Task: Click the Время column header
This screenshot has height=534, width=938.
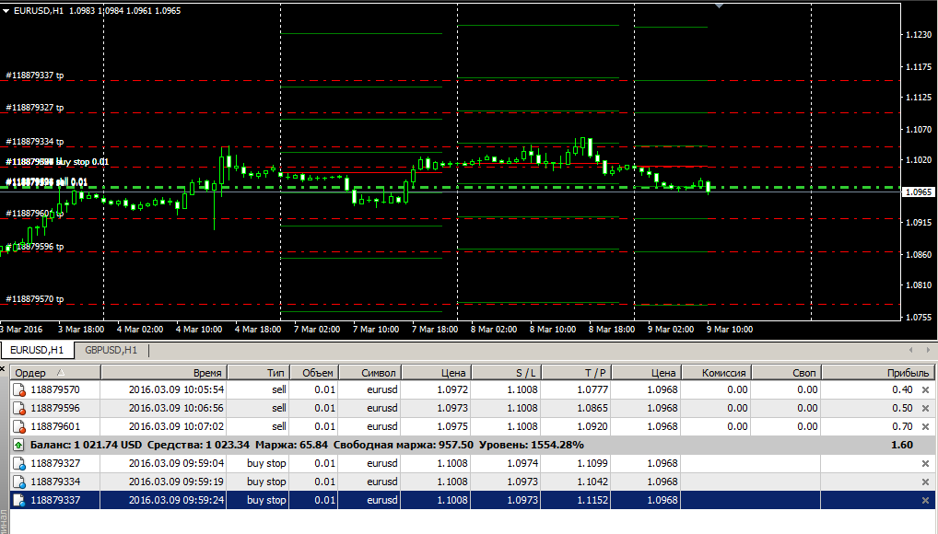Action: coord(206,372)
